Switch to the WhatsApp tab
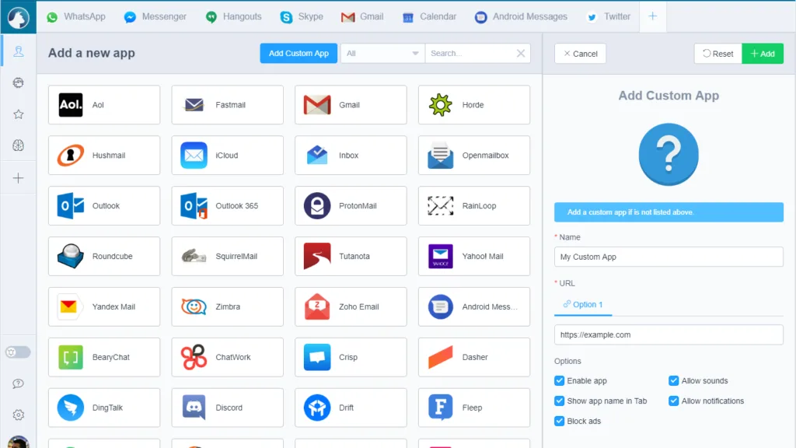Image resolution: width=796 pixels, height=448 pixels. point(76,17)
